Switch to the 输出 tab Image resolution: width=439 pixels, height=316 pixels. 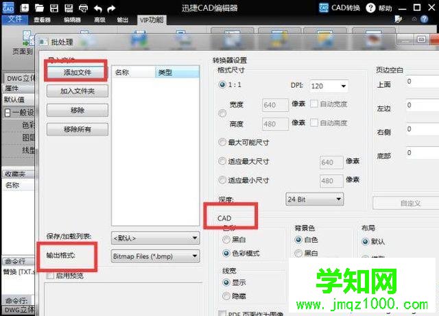(x=122, y=20)
